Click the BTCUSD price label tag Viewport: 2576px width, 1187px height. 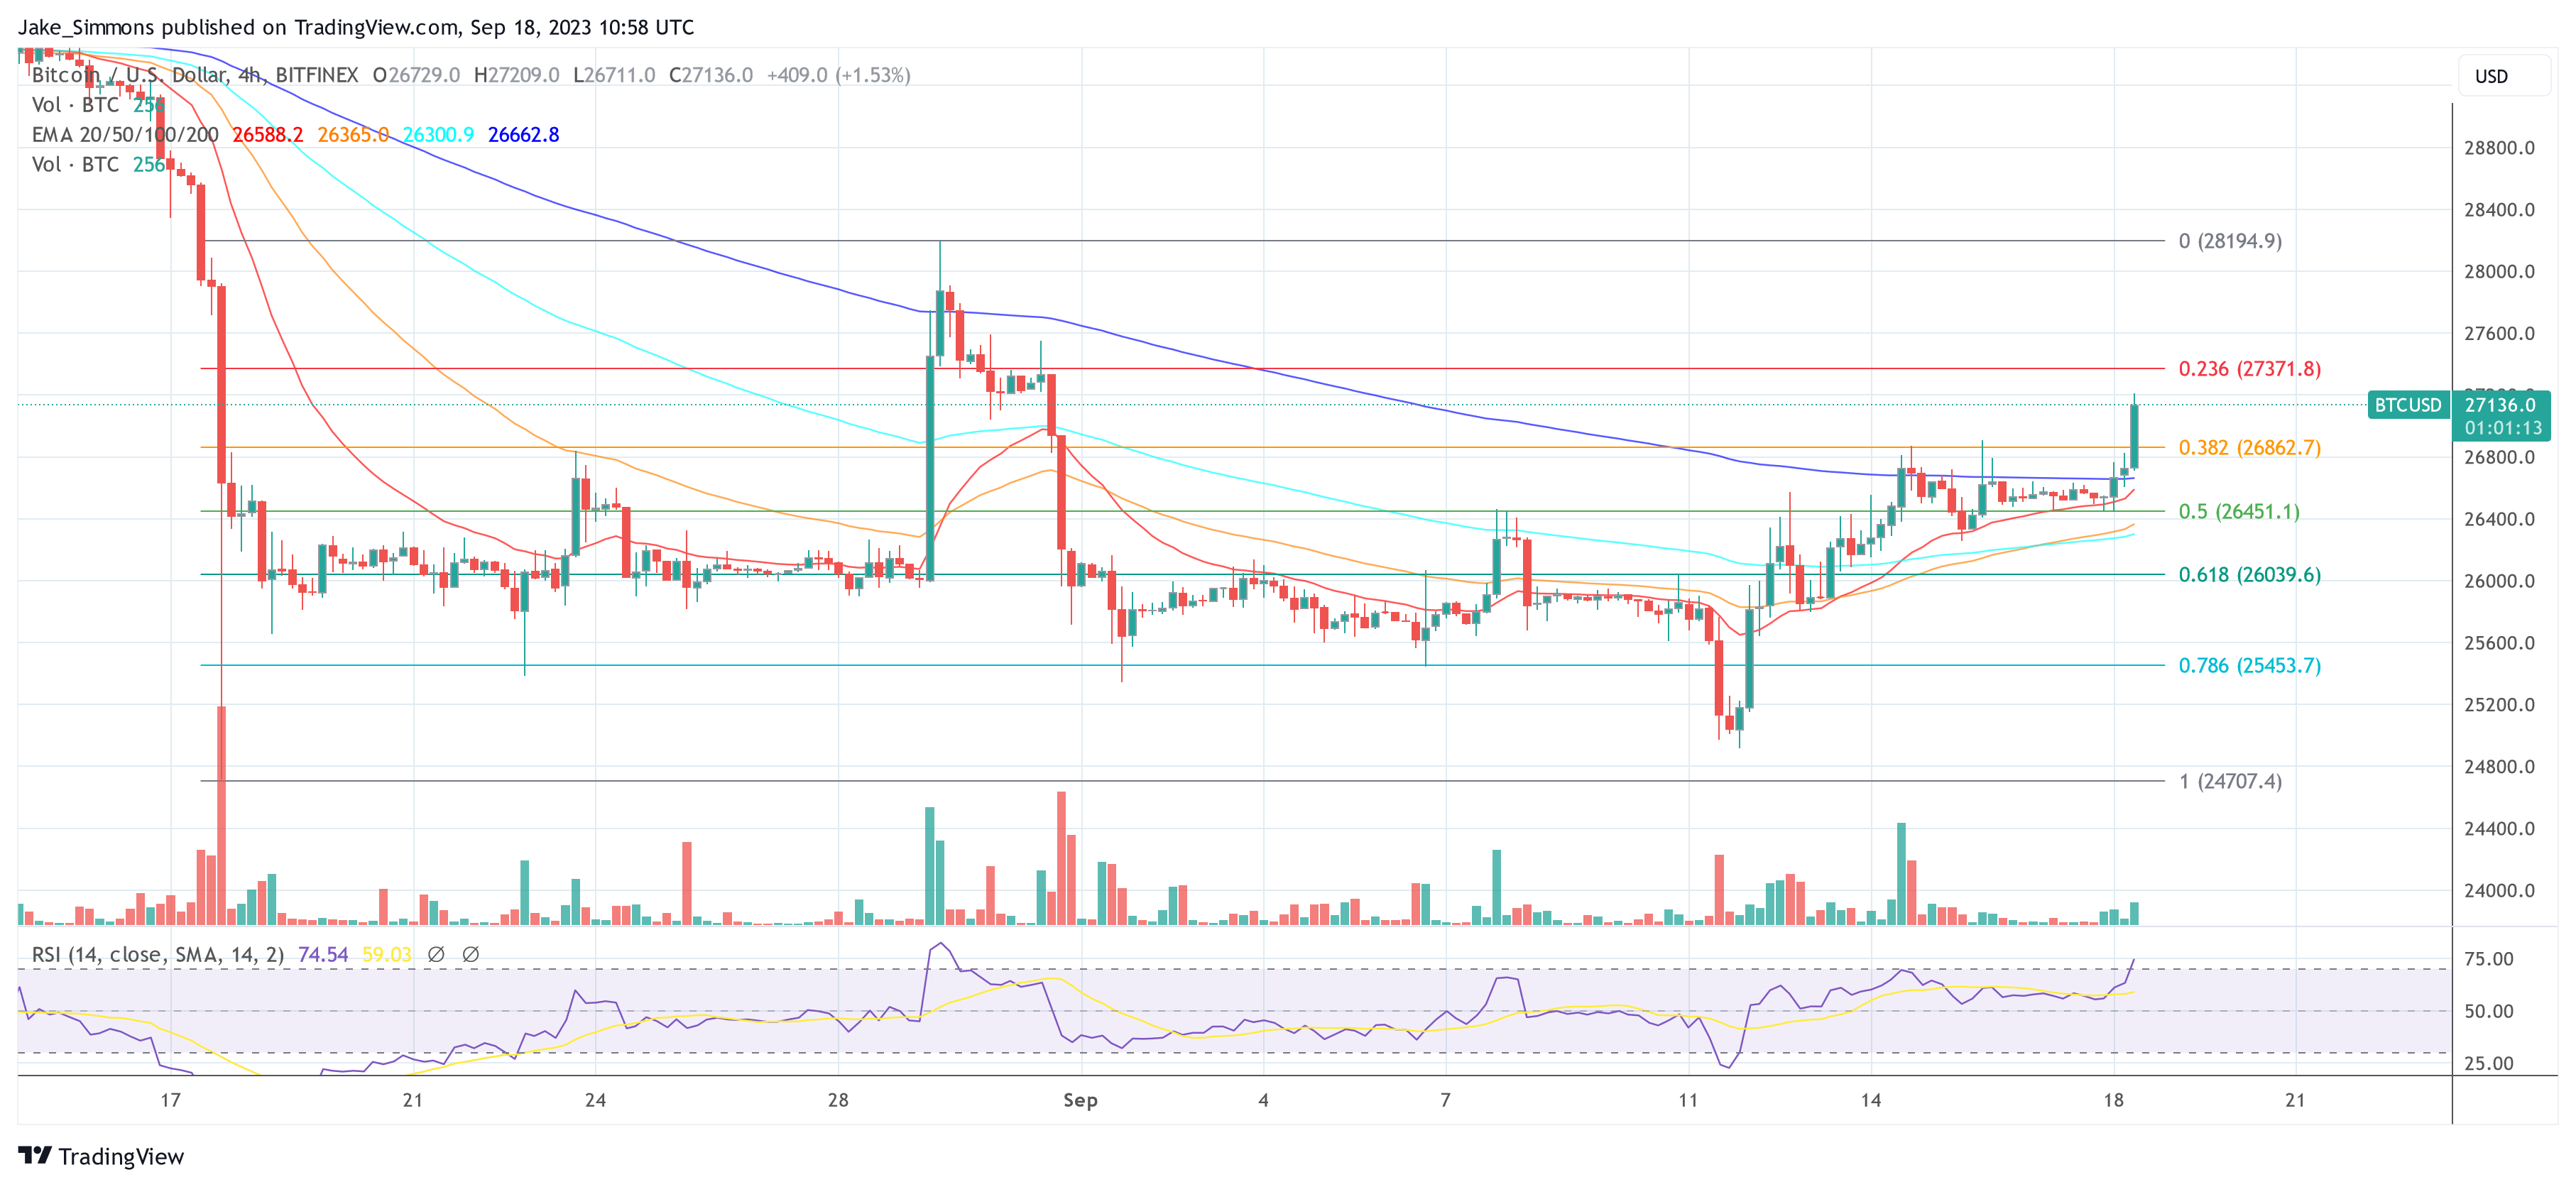(2408, 405)
